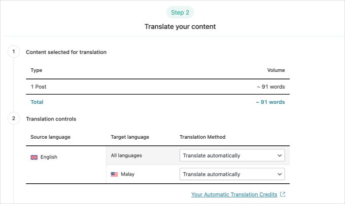This screenshot has width=345, height=204.
Task: Click the Translation controls section heading
Action: [x=51, y=118]
